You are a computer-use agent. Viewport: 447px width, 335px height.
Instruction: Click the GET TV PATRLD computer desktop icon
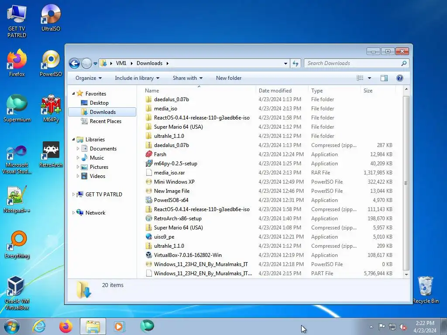tap(17, 21)
